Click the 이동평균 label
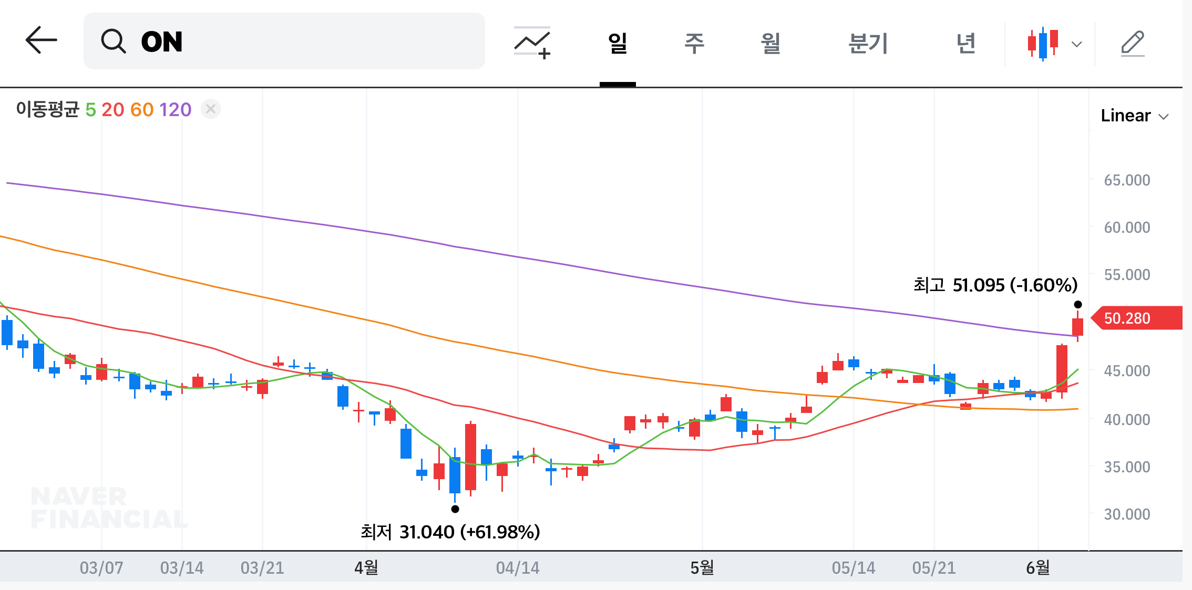The height and width of the screenshot is (590, 1192). click(x=47, y=109)
